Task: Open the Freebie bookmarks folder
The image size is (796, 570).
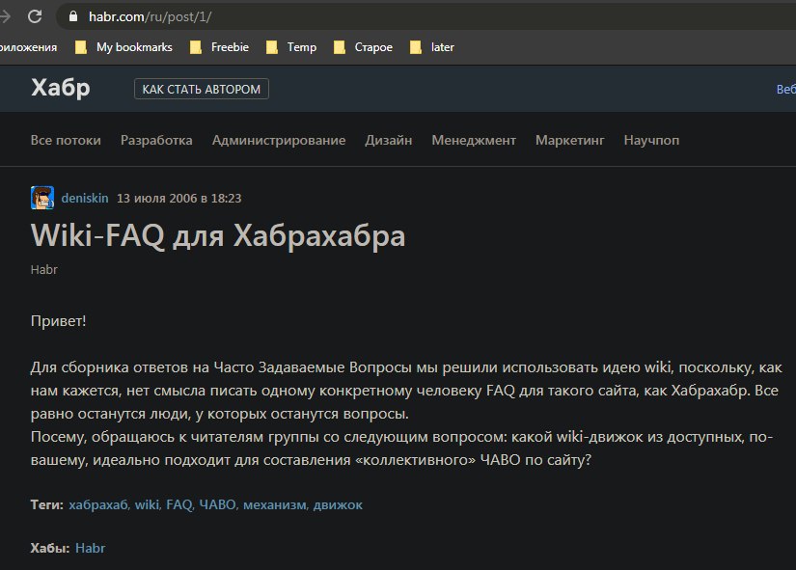Action: click(219, 47)
